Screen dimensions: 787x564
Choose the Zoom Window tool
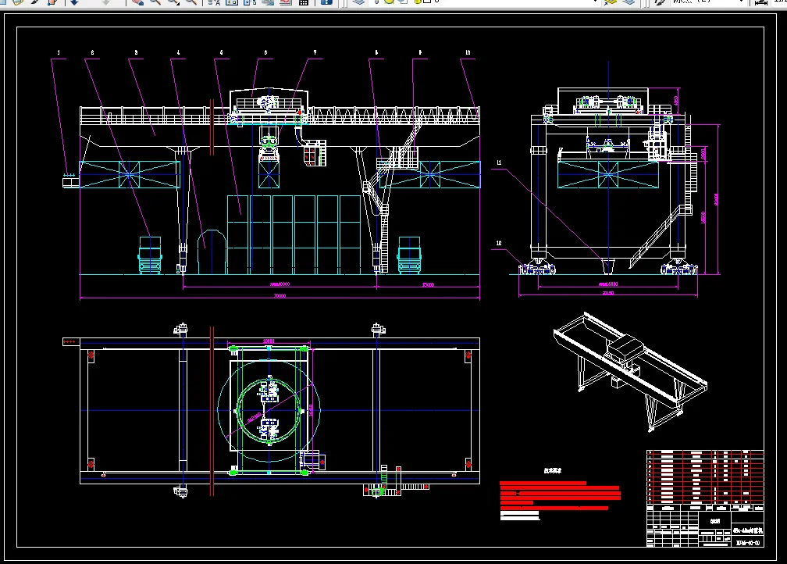click(173, 2)
